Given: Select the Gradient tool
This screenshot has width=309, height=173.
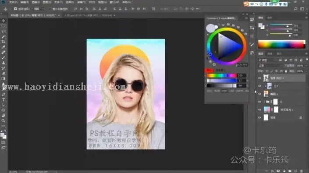Looking at the screenshot, I should tap(4, 79).
